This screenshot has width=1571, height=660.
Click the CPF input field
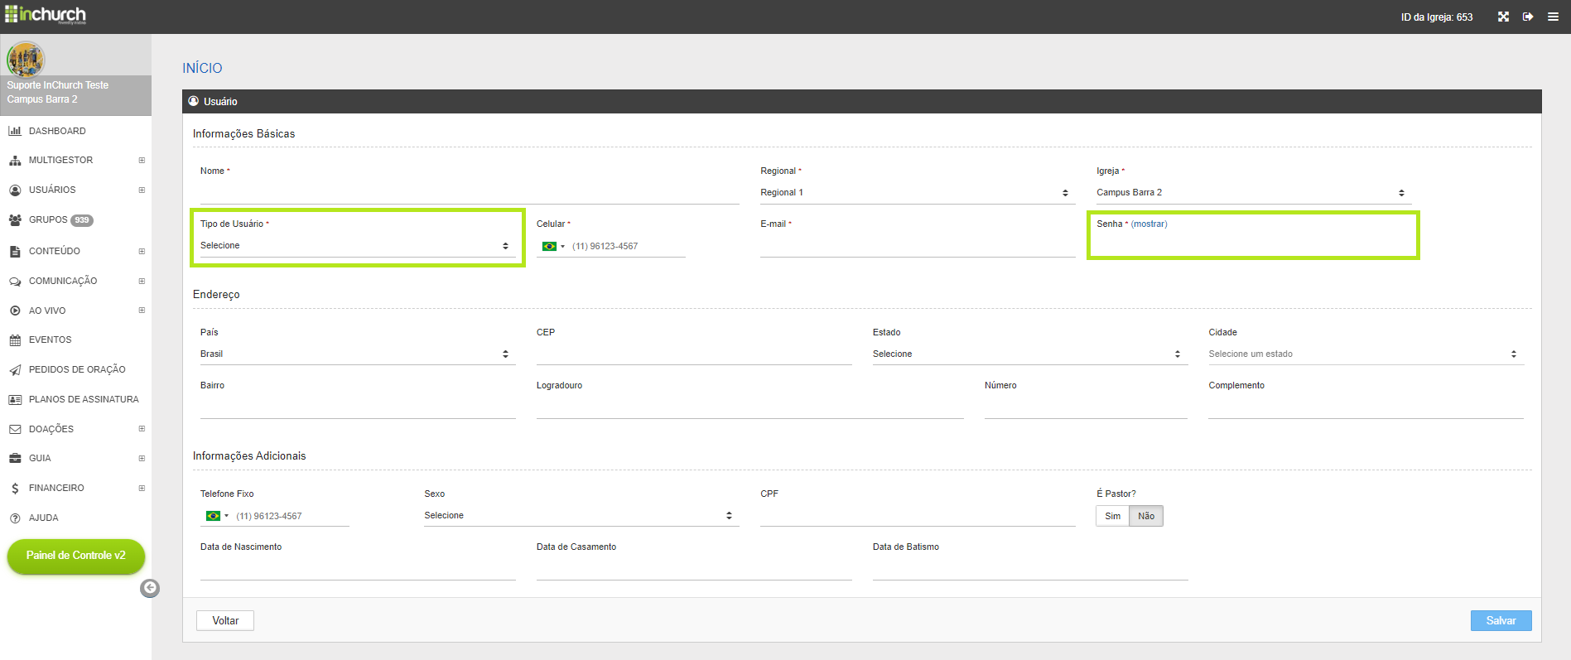pos(918,516)
